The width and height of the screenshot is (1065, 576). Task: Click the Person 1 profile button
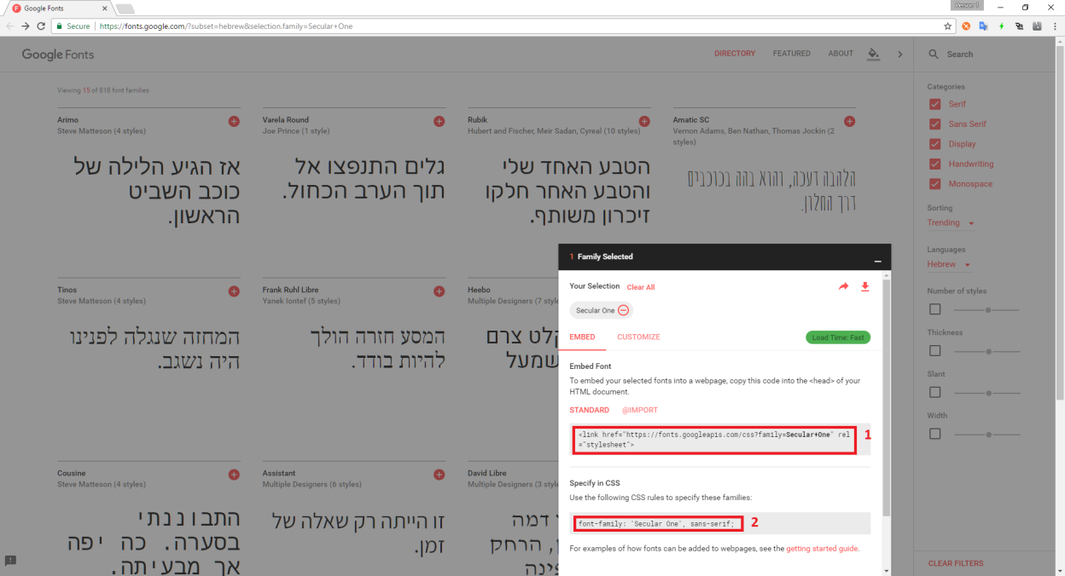(969, 6)
